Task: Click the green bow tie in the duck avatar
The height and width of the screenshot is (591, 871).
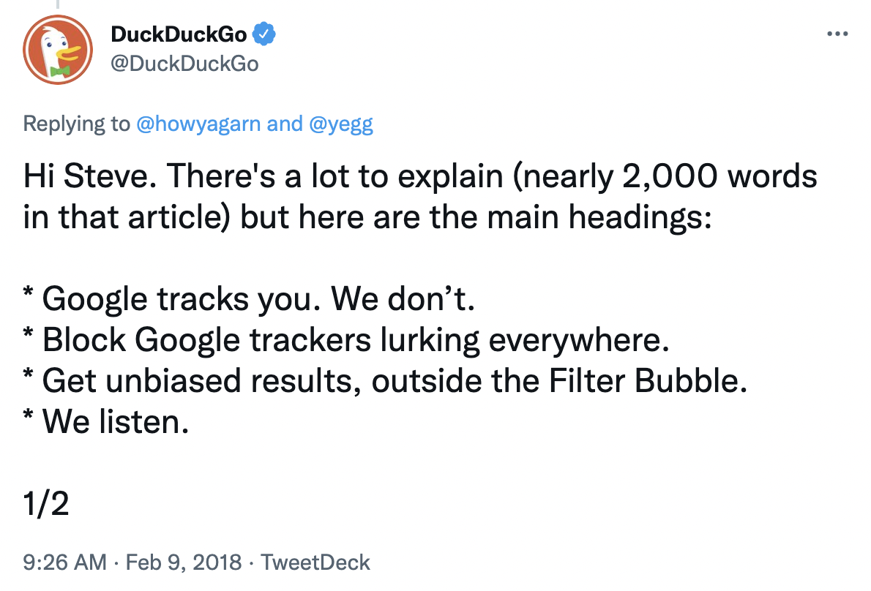Action: coord(60,70)
